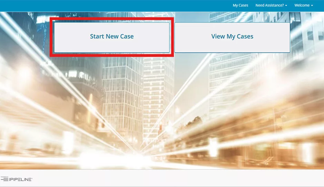Click the 'Need Assistance?' header text
This screenshot has width=324, height=187.
coord(269,6)
